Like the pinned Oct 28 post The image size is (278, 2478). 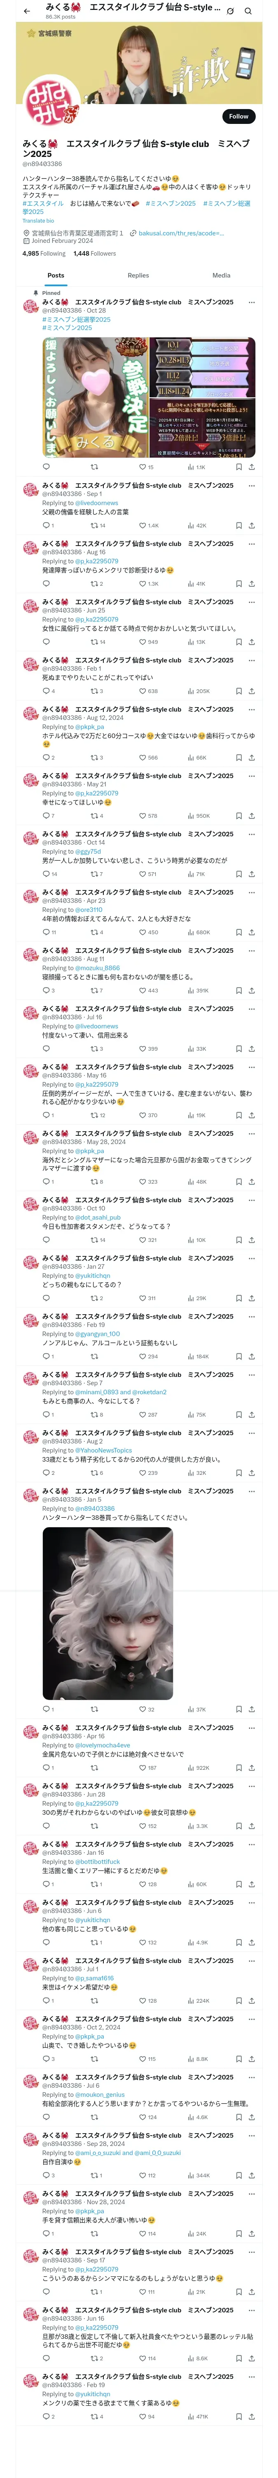(x=144, y=467)
